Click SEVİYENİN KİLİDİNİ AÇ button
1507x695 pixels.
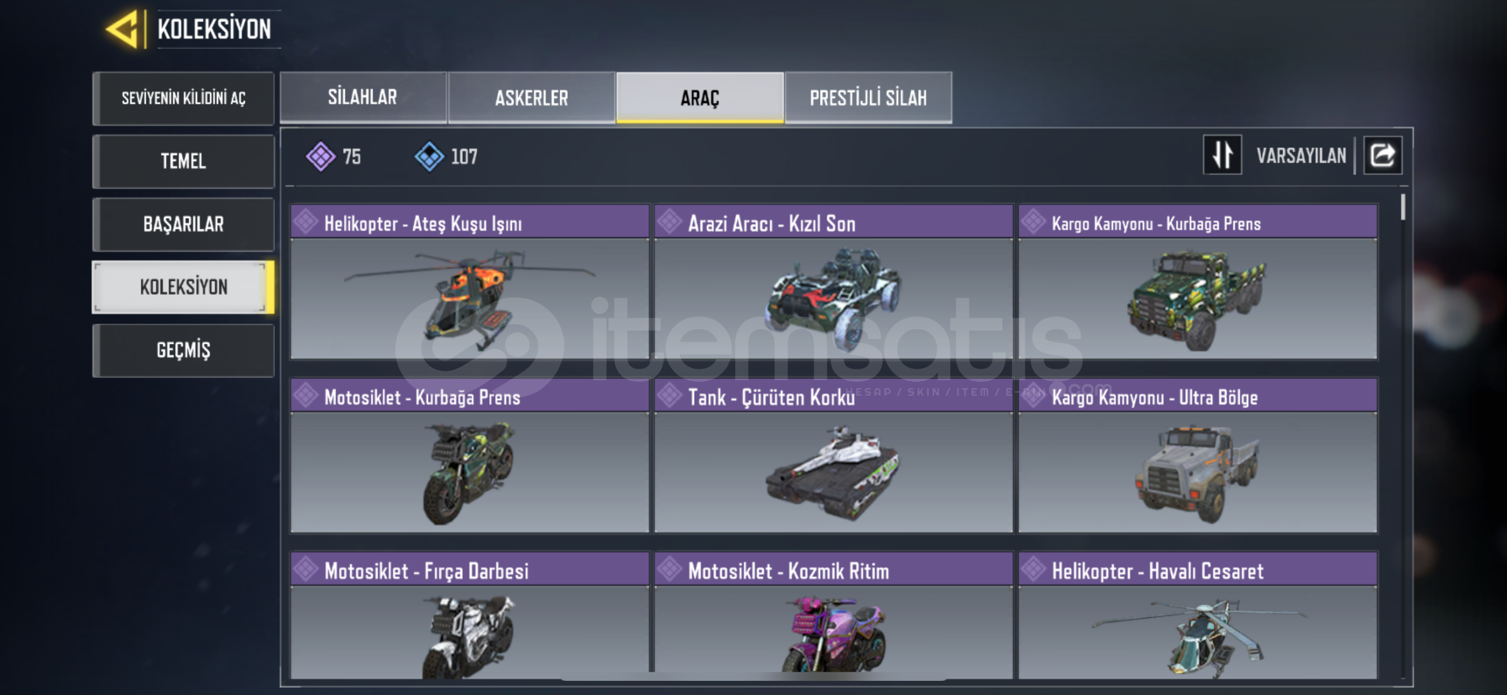tap(183, 98)
